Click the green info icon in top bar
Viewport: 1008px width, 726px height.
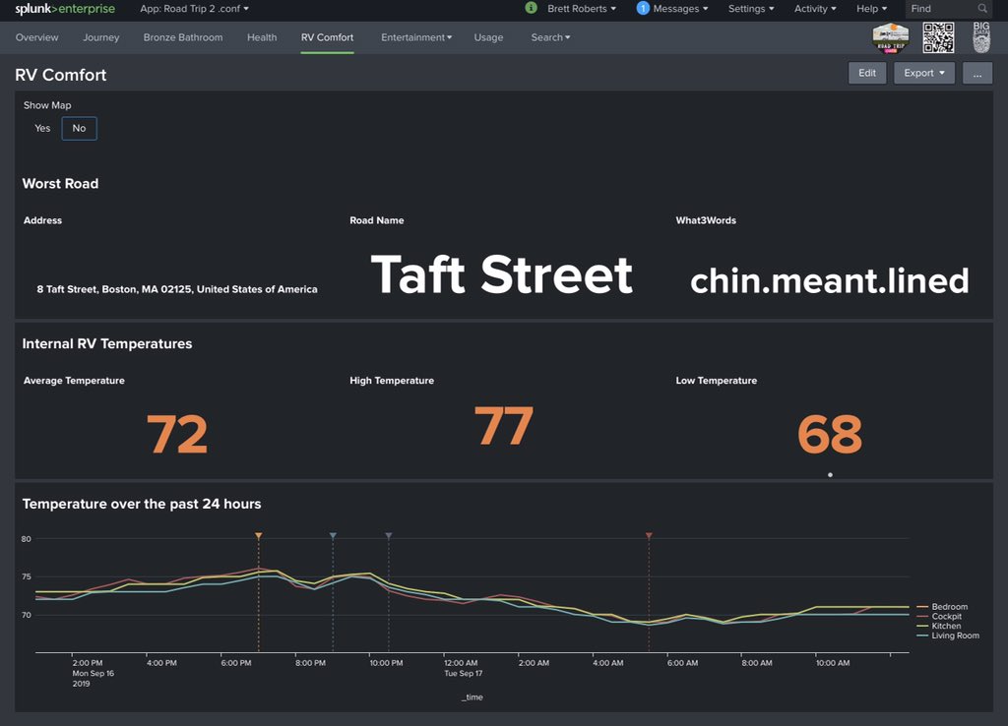[531, 8]
